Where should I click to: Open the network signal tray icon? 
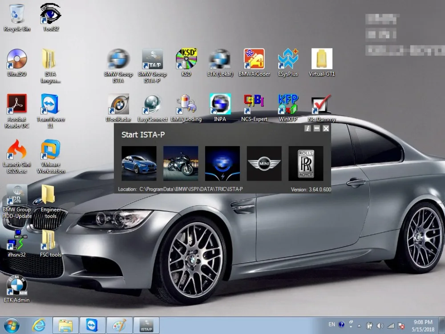(391, 326)
